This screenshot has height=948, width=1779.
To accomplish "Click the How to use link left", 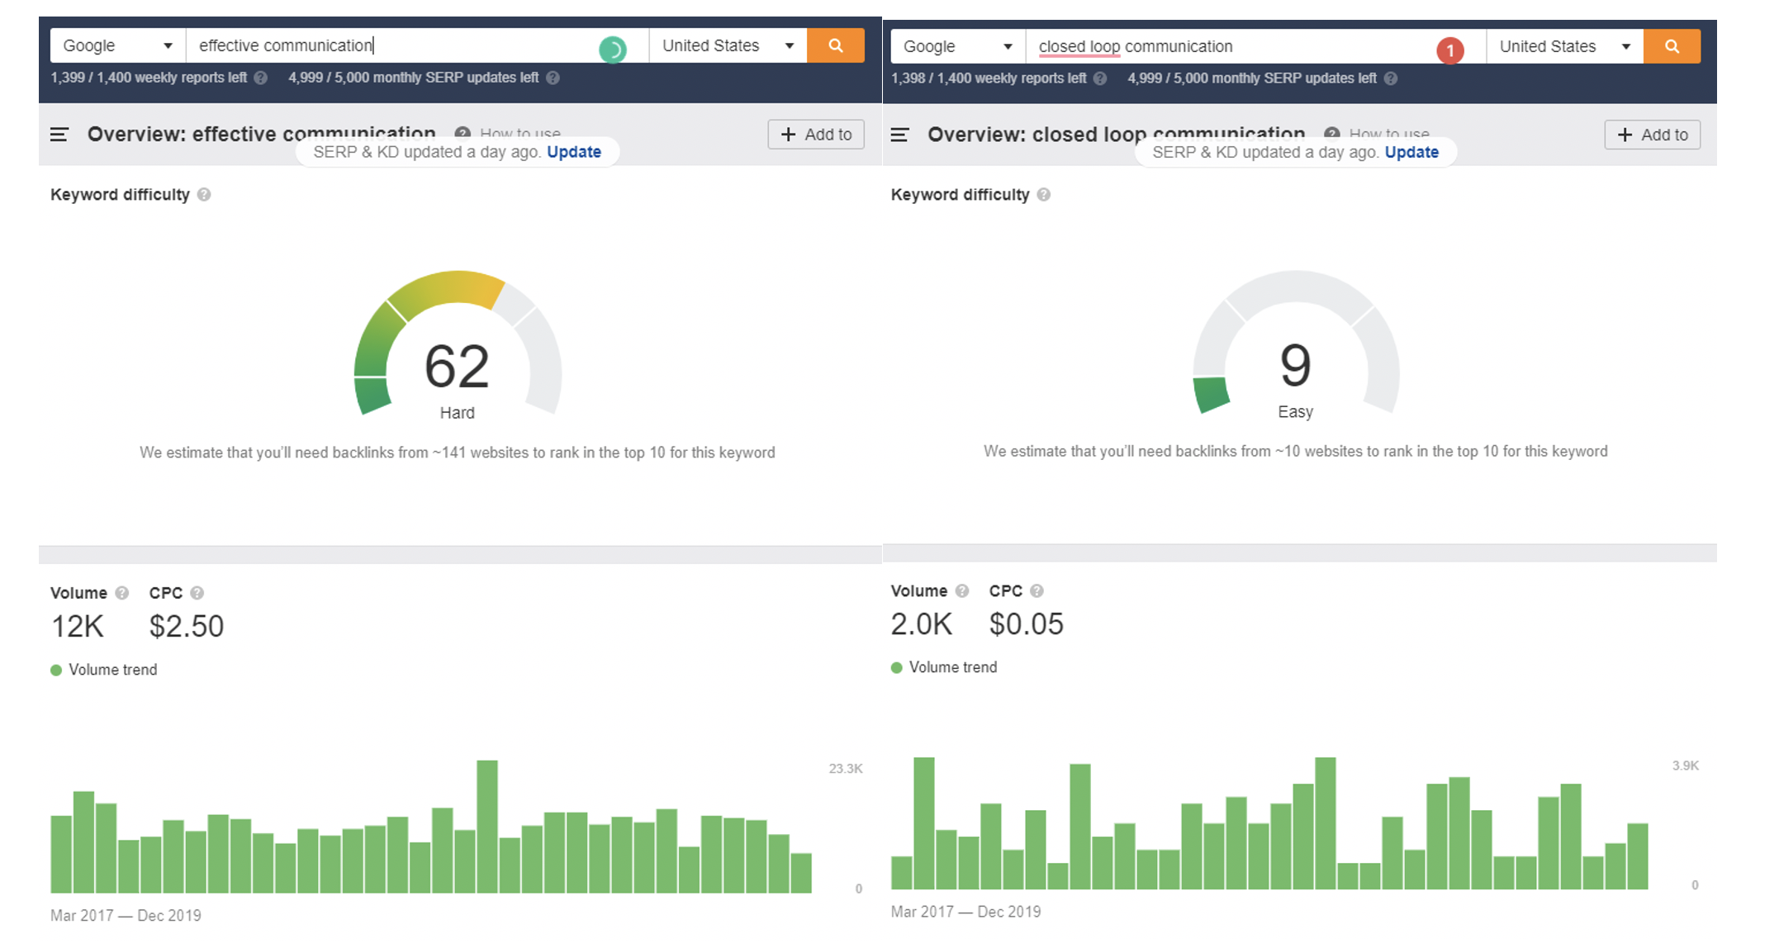I will 523,132.
